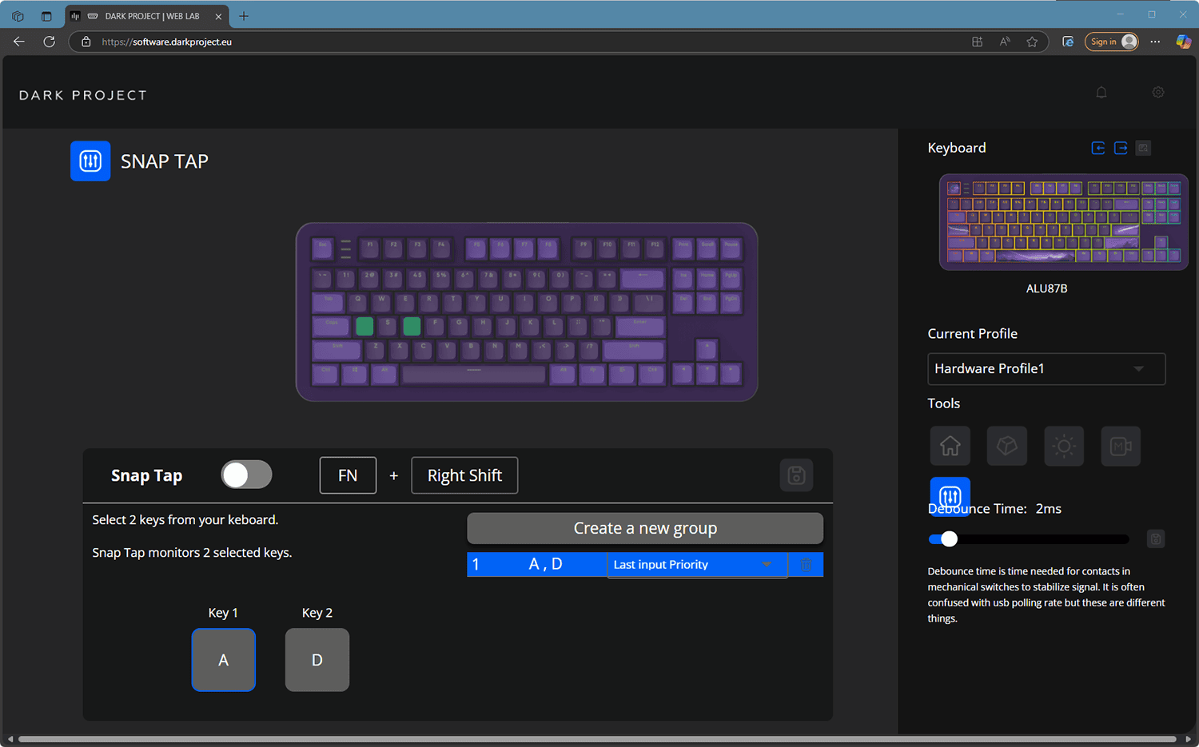Click the grey device search icon beside Keyboard
Viewport: 1199px width, 747px height.
coord(1143,148)
